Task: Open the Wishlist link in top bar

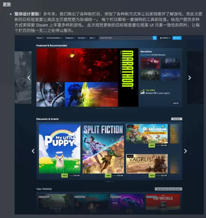Action: [165, 38]
